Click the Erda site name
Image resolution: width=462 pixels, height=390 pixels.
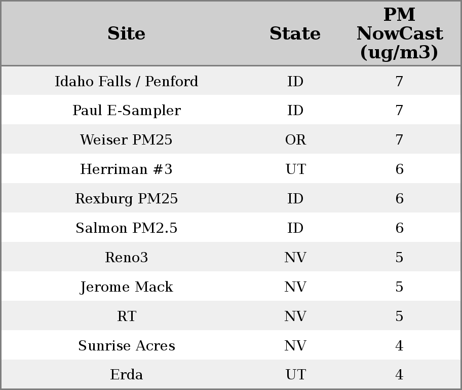[126, 375]
